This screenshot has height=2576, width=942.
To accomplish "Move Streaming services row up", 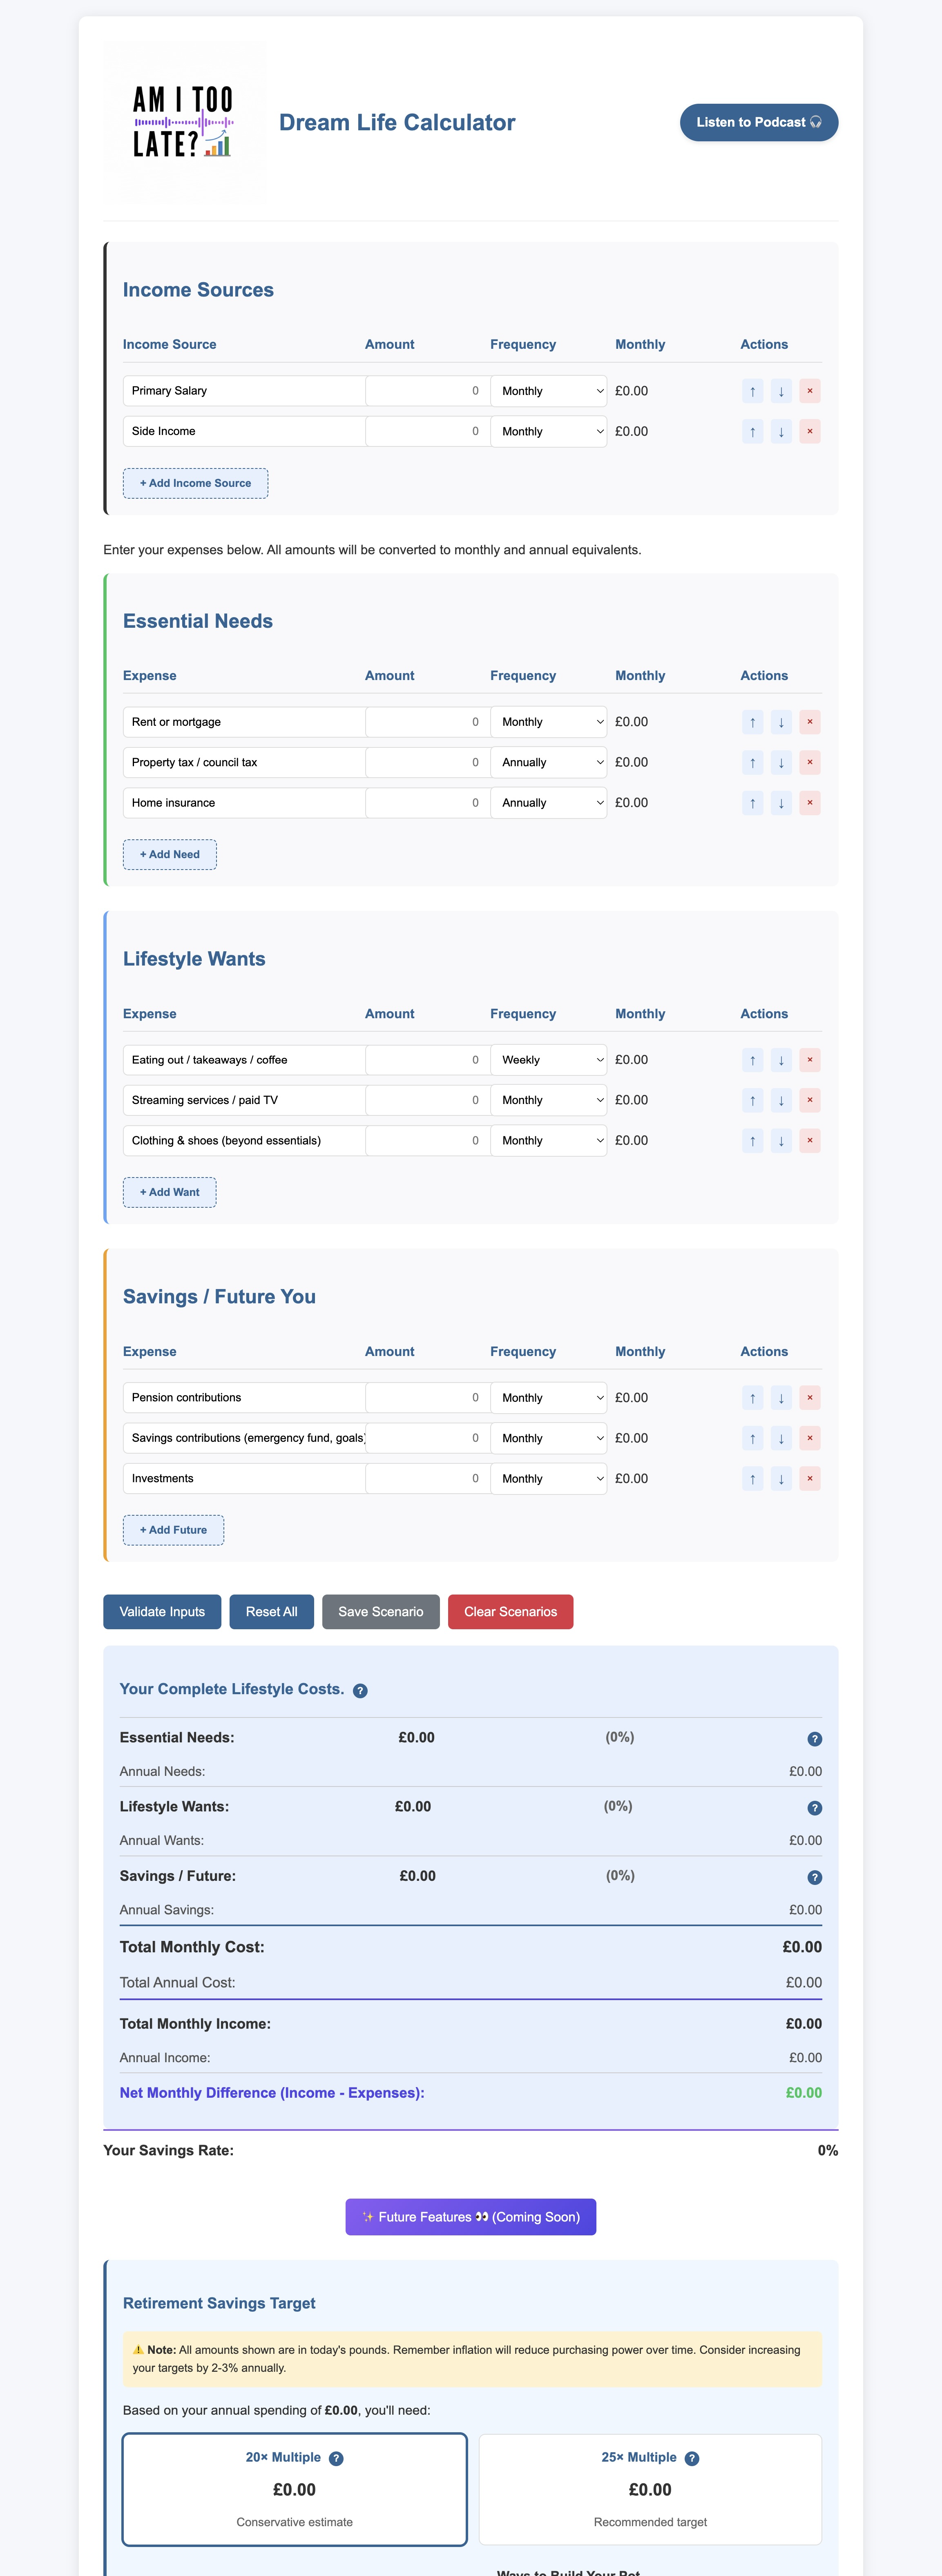I will [752, 1100].
